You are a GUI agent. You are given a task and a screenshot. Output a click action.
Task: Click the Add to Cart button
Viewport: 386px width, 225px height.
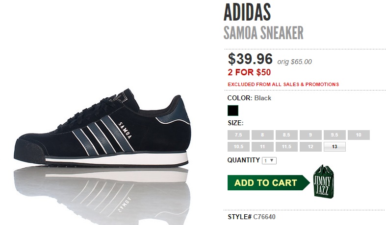tap(268, 182)
